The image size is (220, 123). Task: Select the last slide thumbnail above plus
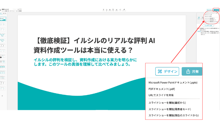(x=3, y=88)
